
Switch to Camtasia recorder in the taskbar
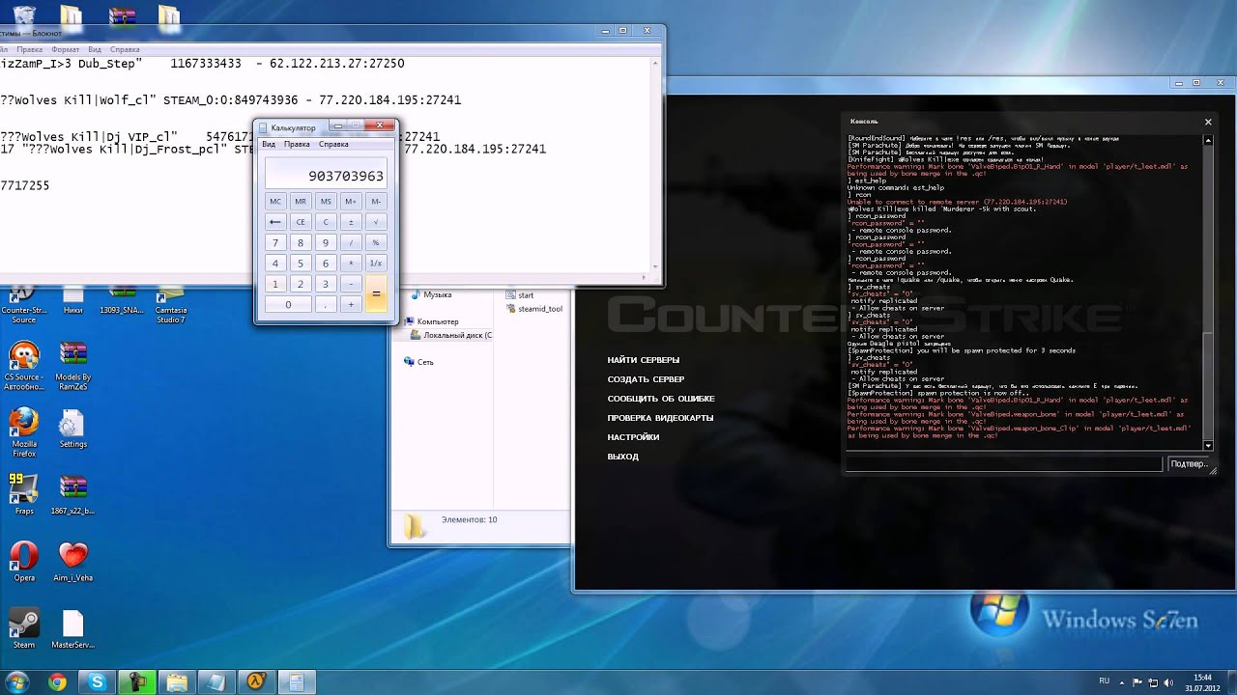(136, 682)
